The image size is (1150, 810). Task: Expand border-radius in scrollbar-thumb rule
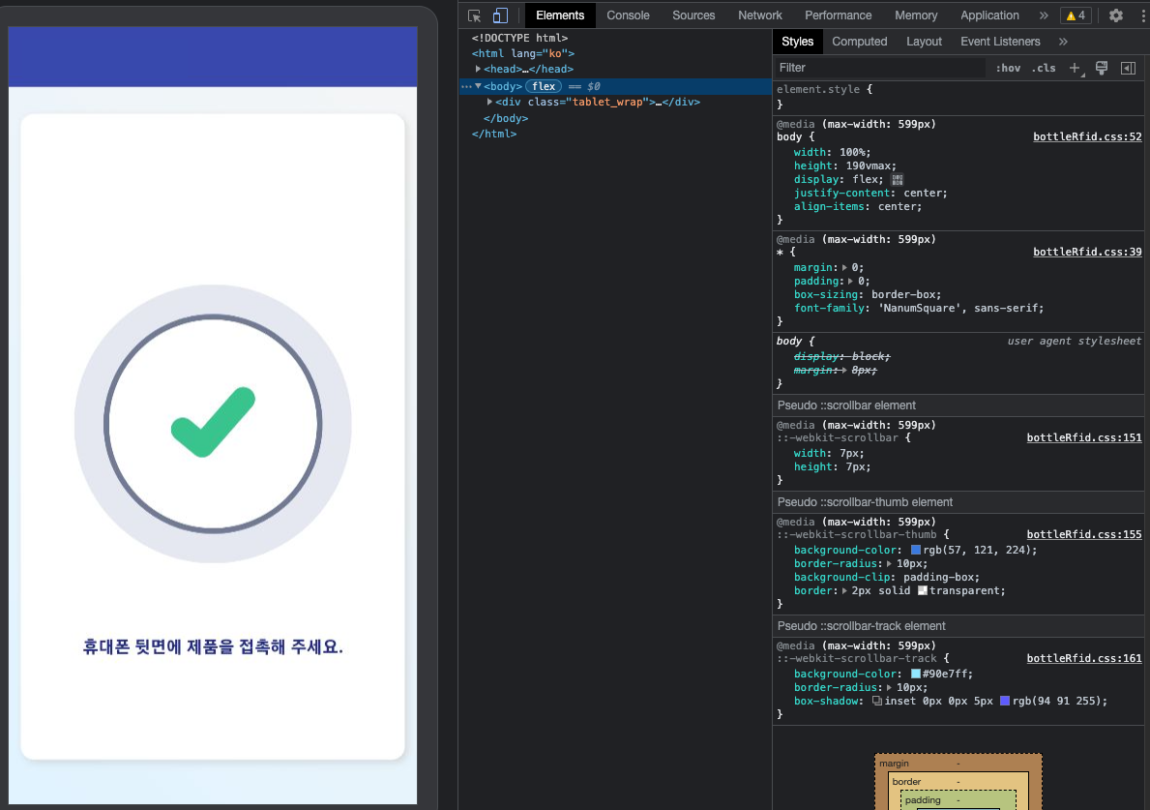(889, 564)
